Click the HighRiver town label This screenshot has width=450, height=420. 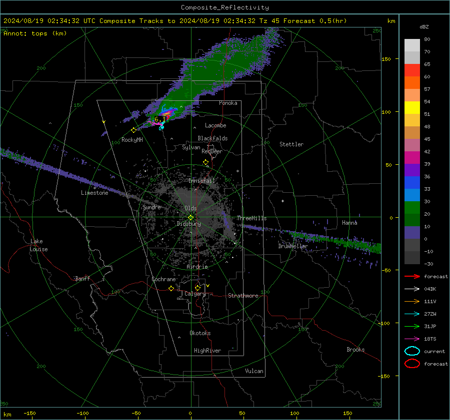pyautogui.click(x=207, y=351)
